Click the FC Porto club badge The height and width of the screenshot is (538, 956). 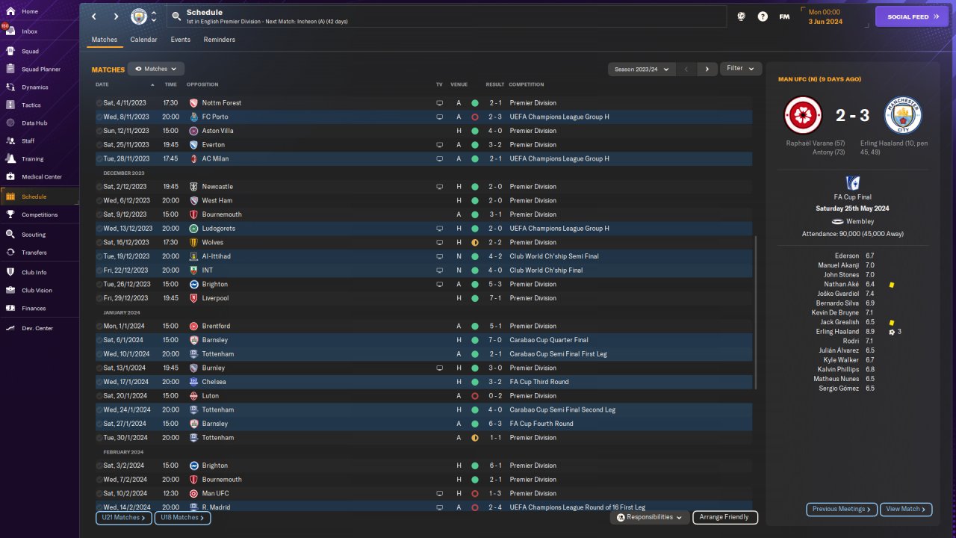193,117
